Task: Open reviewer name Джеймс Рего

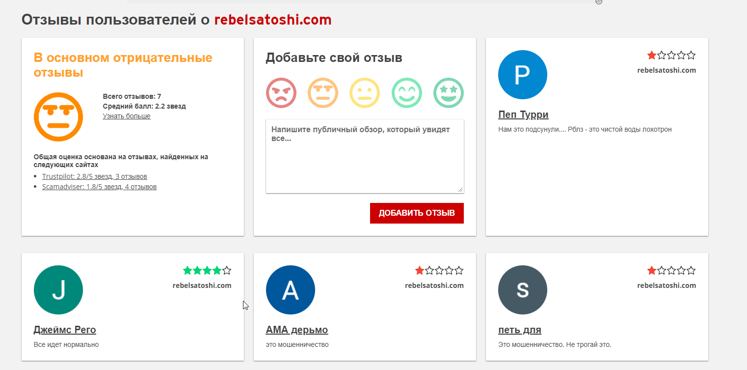Action: [x=65, y=330]
